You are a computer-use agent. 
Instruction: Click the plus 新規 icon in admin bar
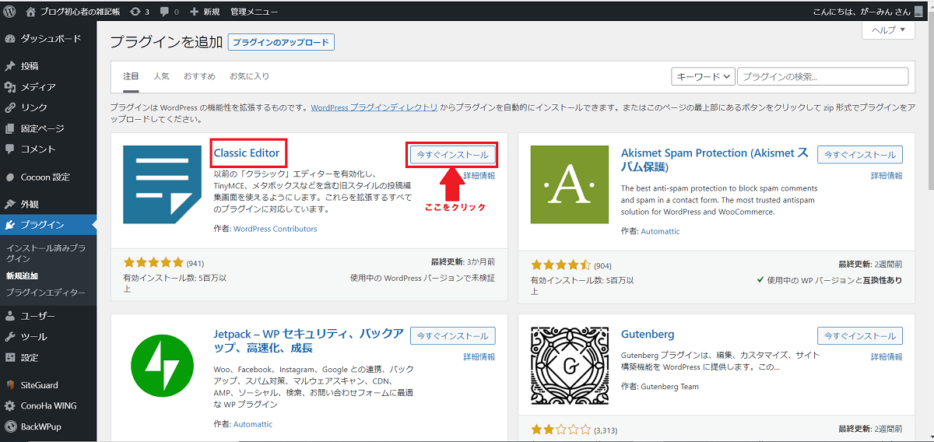pyautogui.click(x=194, y=12)
